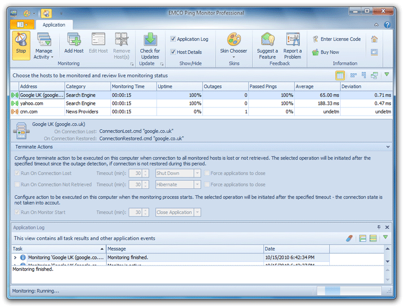Toggle Run On Connection Lost checkbox
403x306 pixels.
tap(17, 173)
